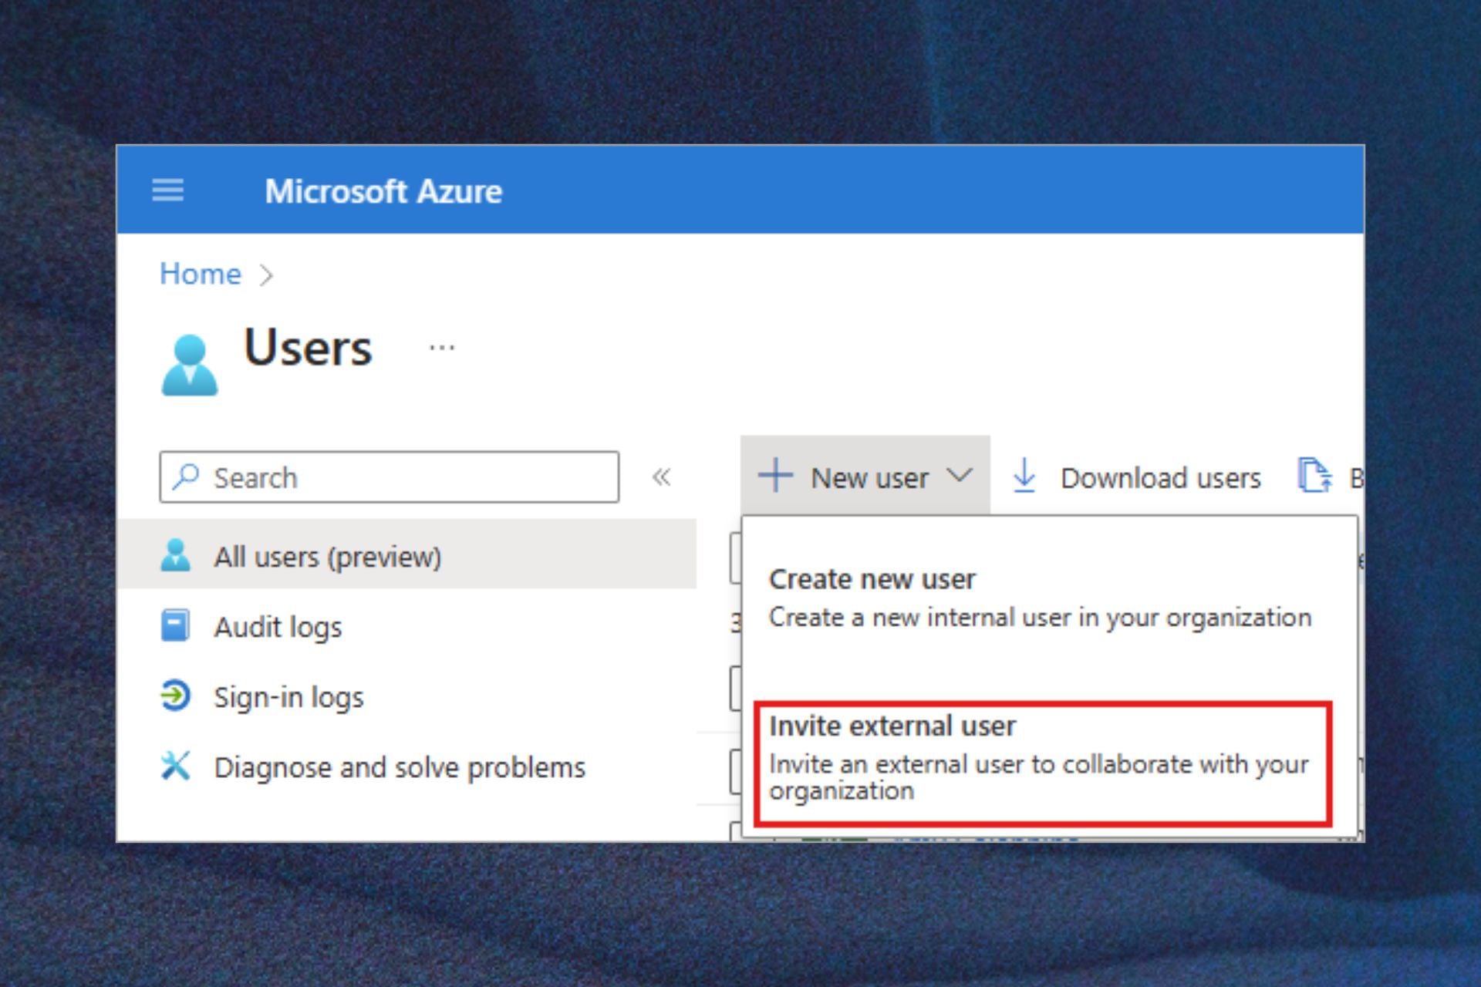Click the Sign-in logs arrow icon
The height and width of the screenshot is (987, 1481).
click(176, 696)
